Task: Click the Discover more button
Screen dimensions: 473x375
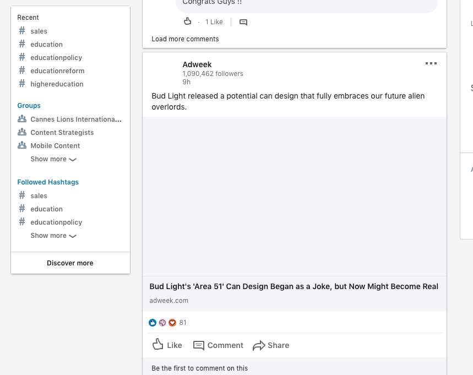Action: point(70,263)
